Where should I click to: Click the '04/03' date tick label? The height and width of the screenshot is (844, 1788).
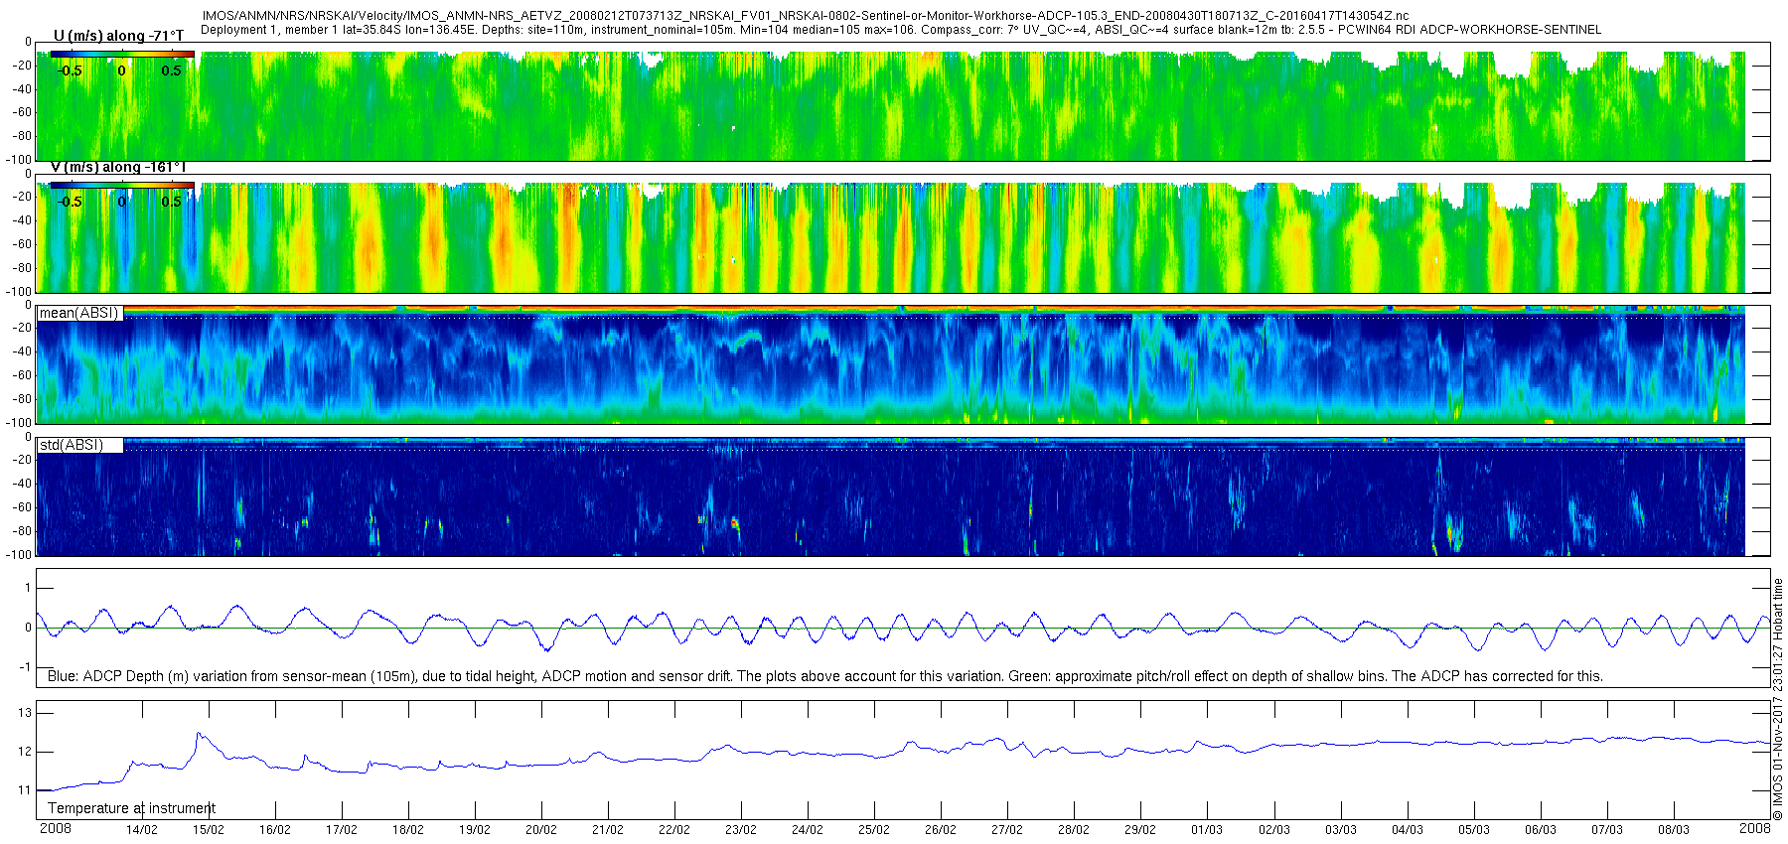[1408, 830]
